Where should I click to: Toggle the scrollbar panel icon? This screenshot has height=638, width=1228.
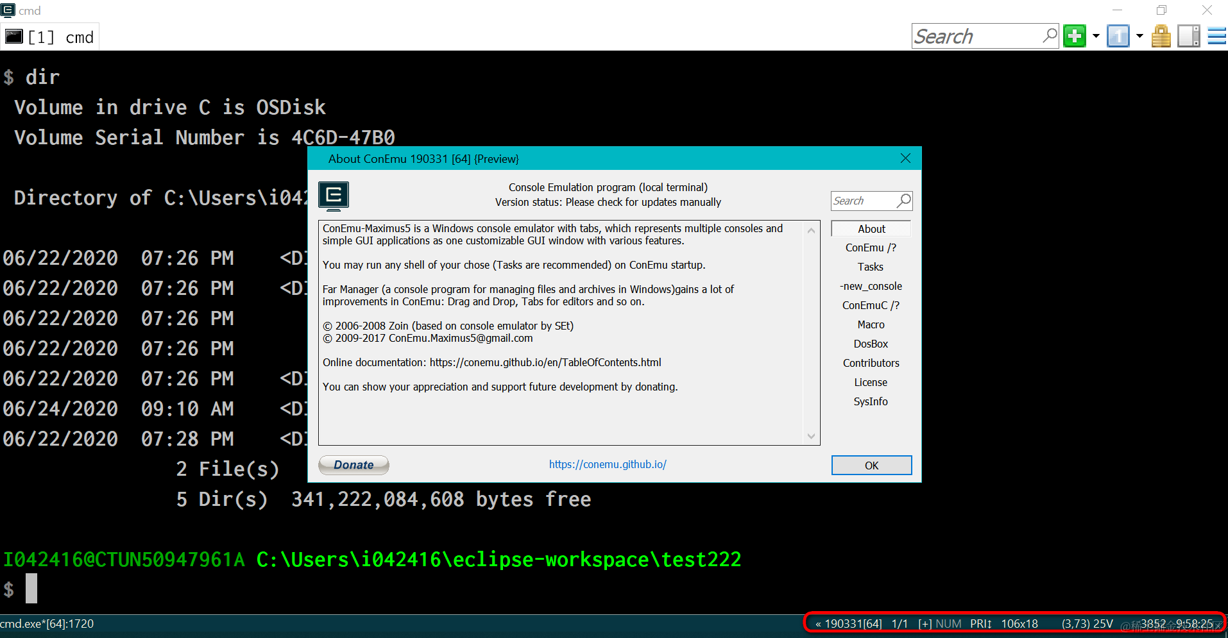coord(1189,36)
